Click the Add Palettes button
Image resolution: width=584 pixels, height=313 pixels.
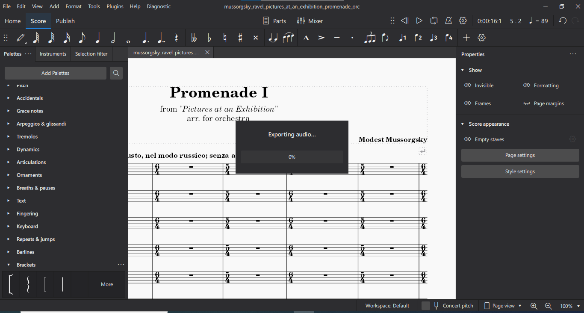55,73
